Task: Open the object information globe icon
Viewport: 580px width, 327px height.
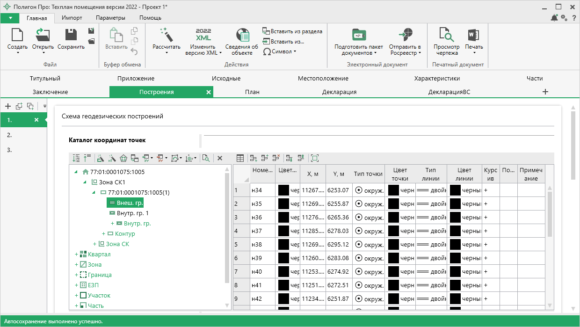Action: 242,35
